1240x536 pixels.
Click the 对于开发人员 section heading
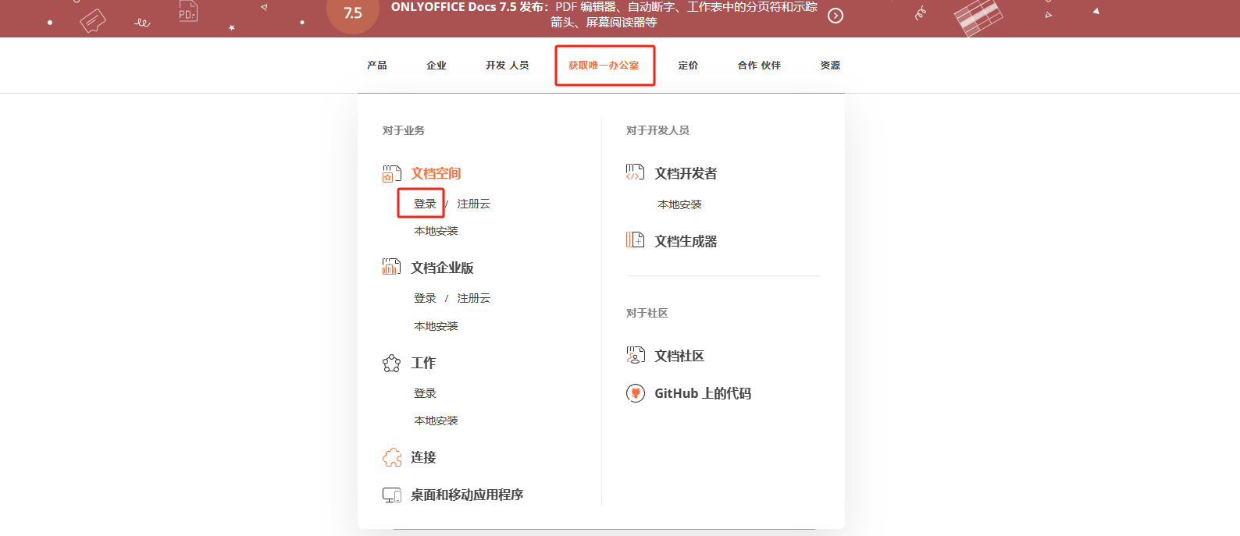pos(657,130)
